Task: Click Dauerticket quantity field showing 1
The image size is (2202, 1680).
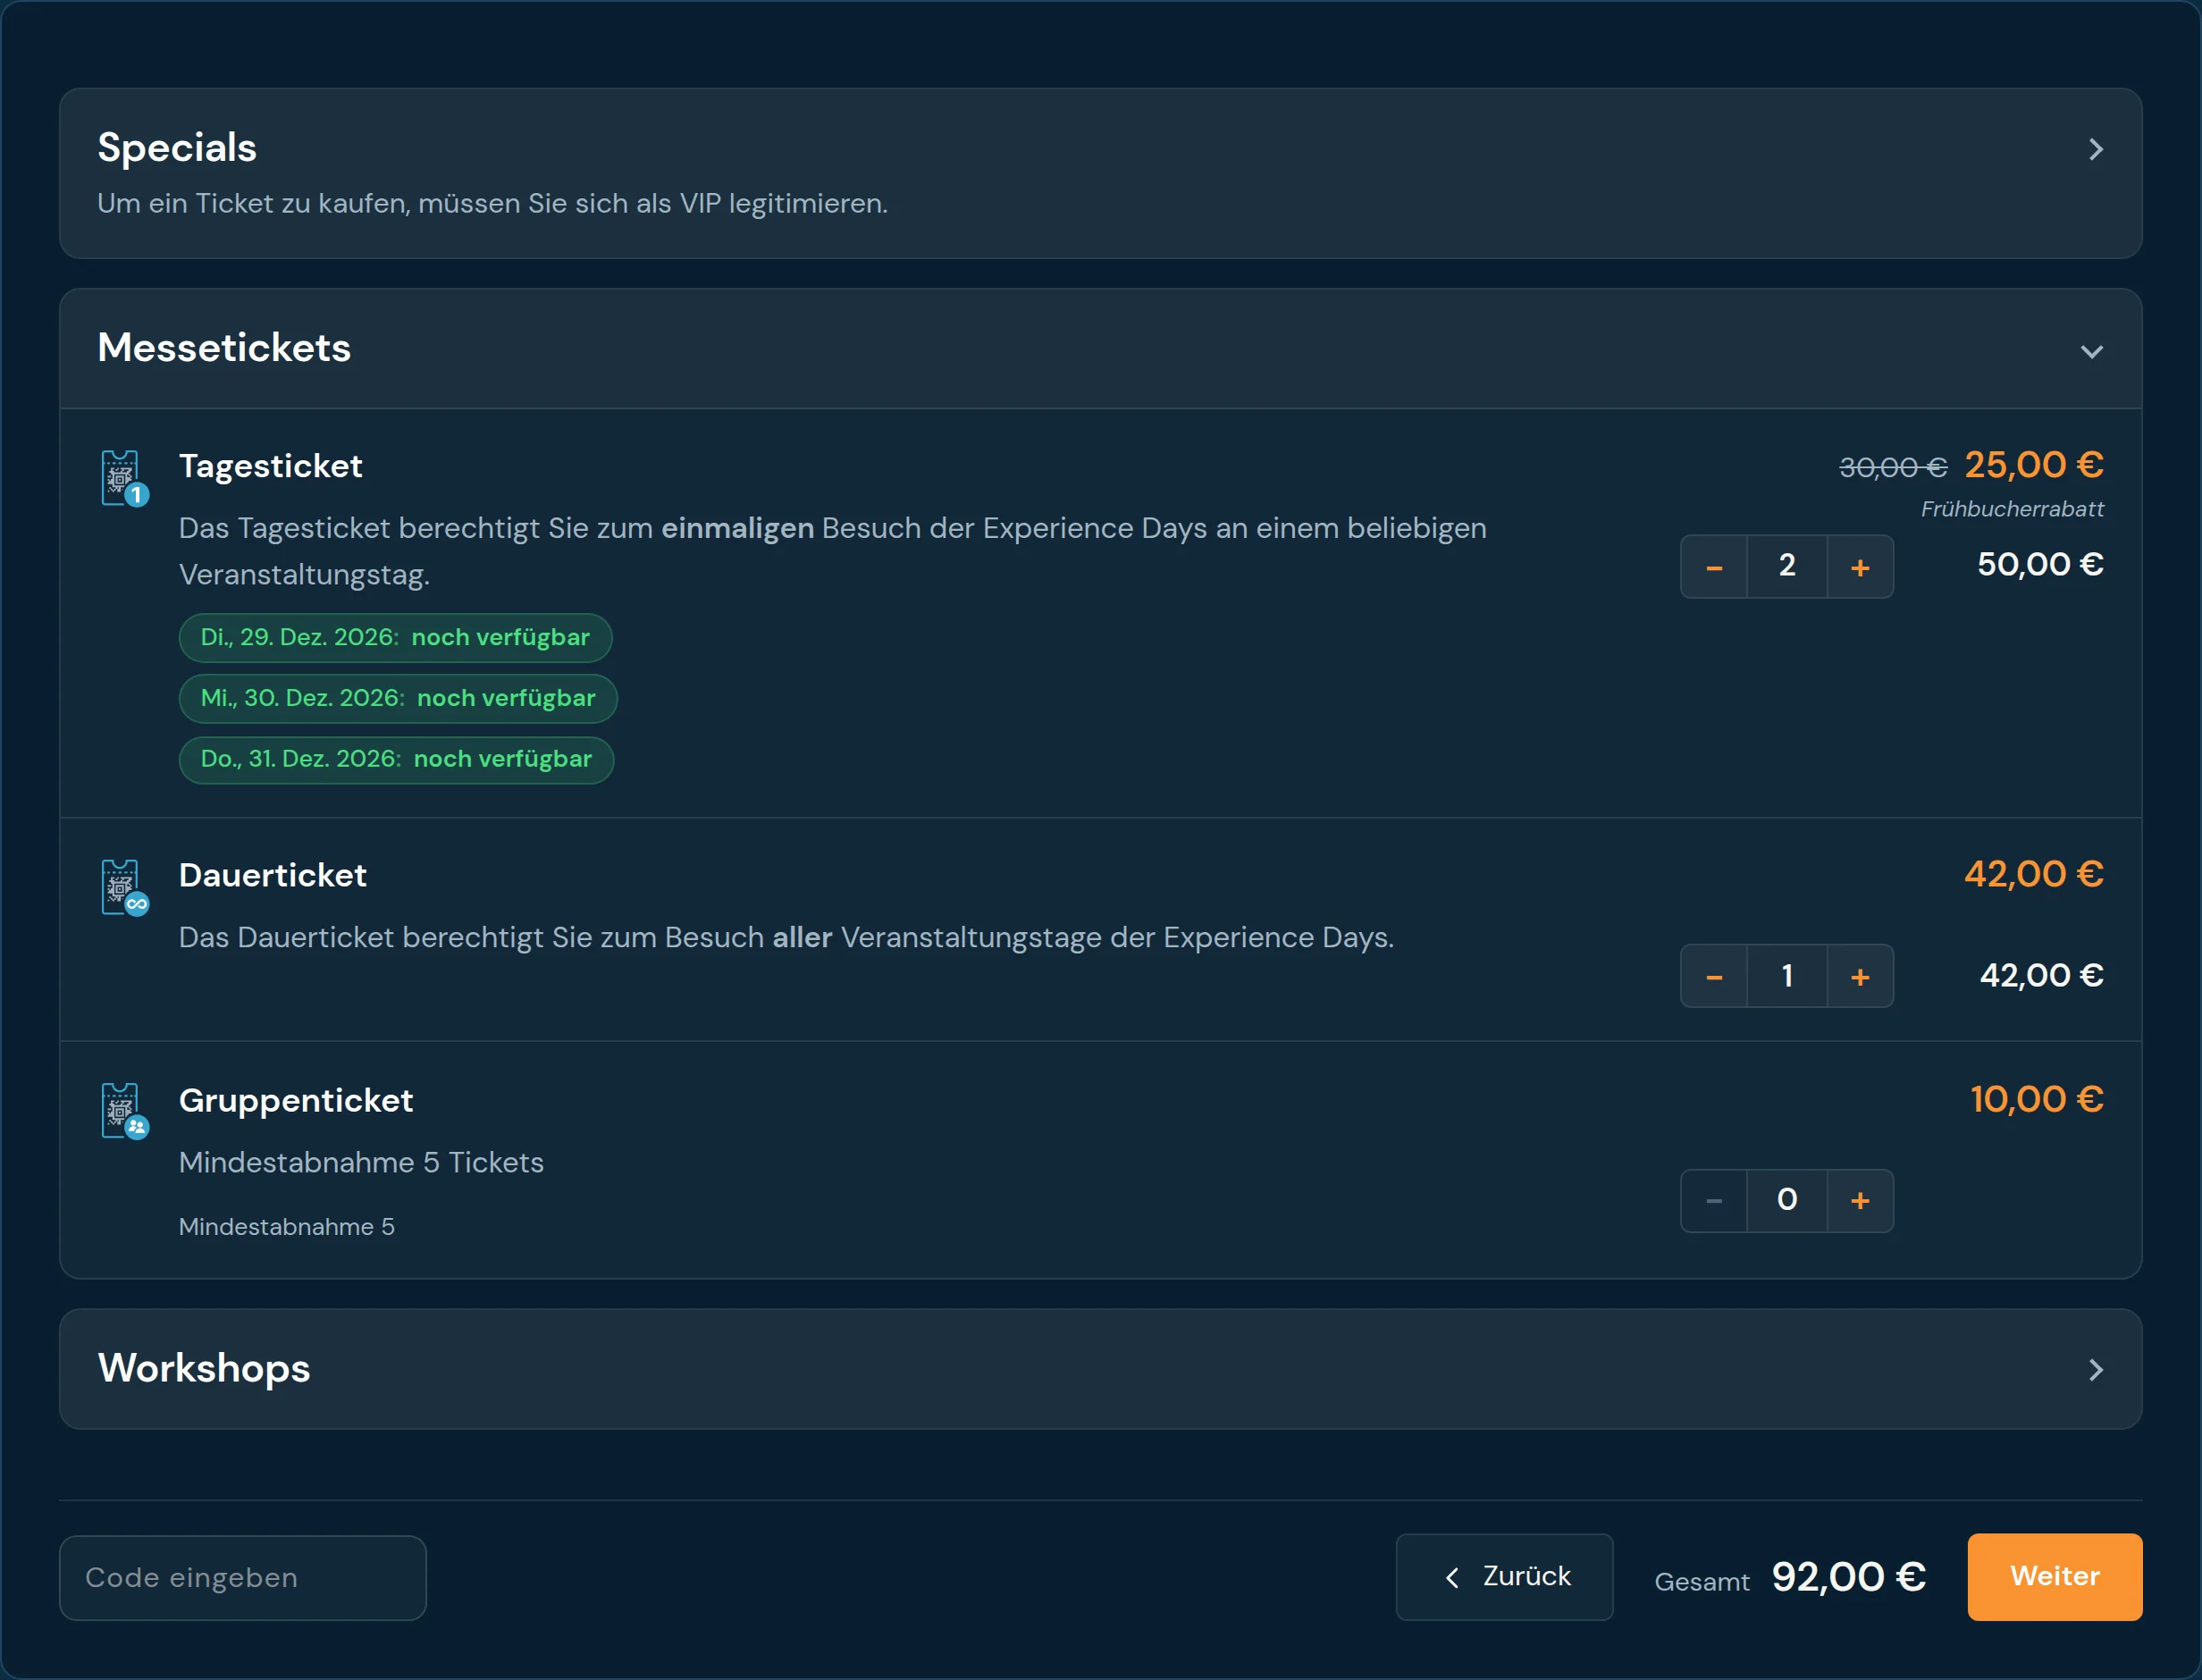Action: pos(1787,975)
